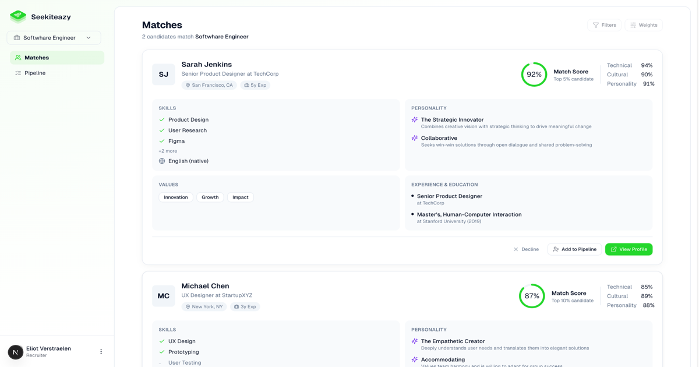Select the Innovation value chip

pyautogui.click(x=176, y=197)
